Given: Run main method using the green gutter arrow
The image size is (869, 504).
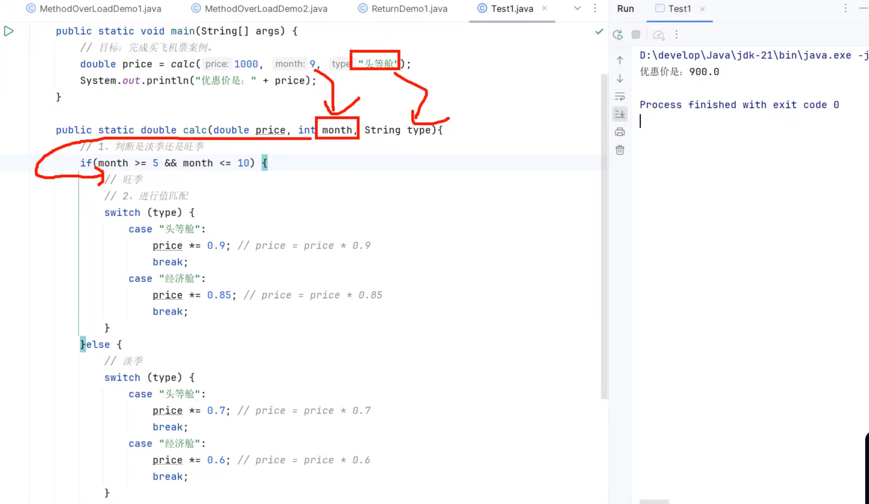Looking at the screenshot, I should (8, 31).
